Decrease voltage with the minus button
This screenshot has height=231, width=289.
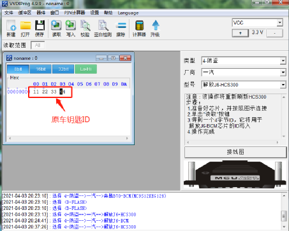pos(275,33)
